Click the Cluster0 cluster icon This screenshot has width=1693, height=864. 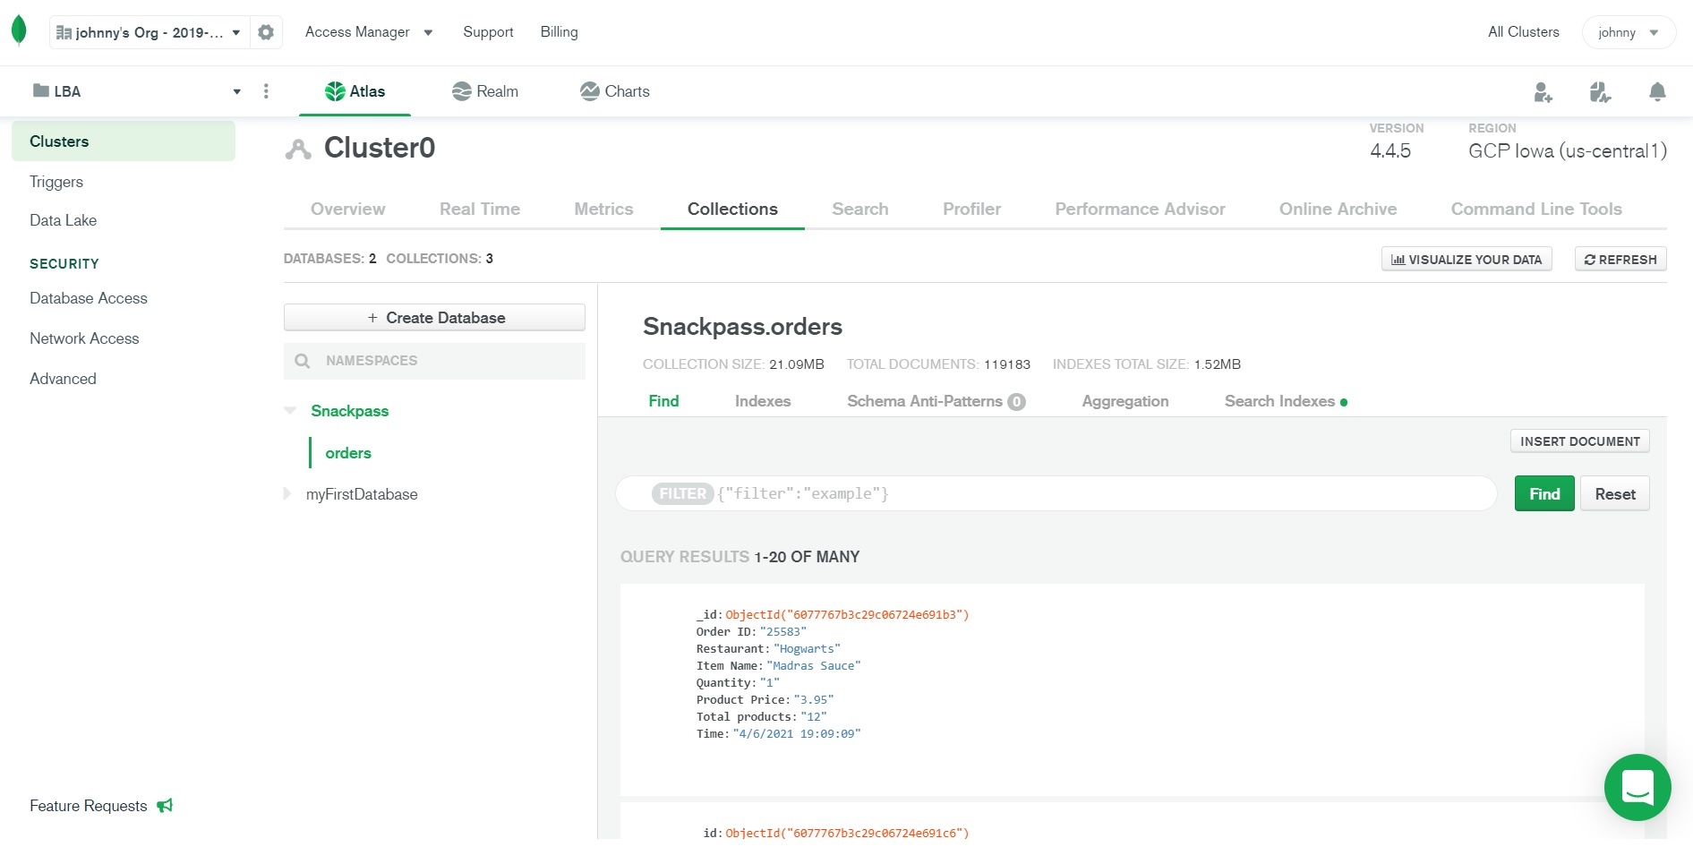click(298, 150)
